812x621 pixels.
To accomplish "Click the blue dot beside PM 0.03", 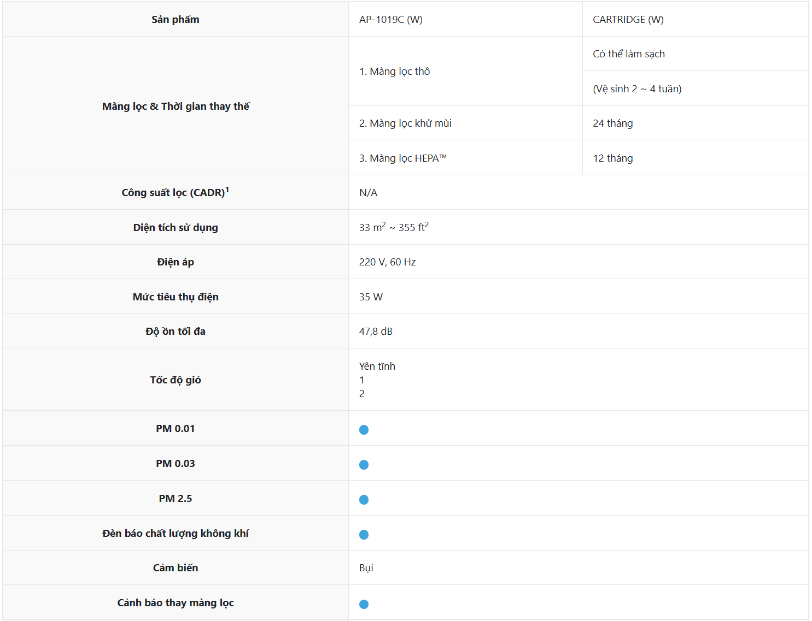I will pos(364,465).
